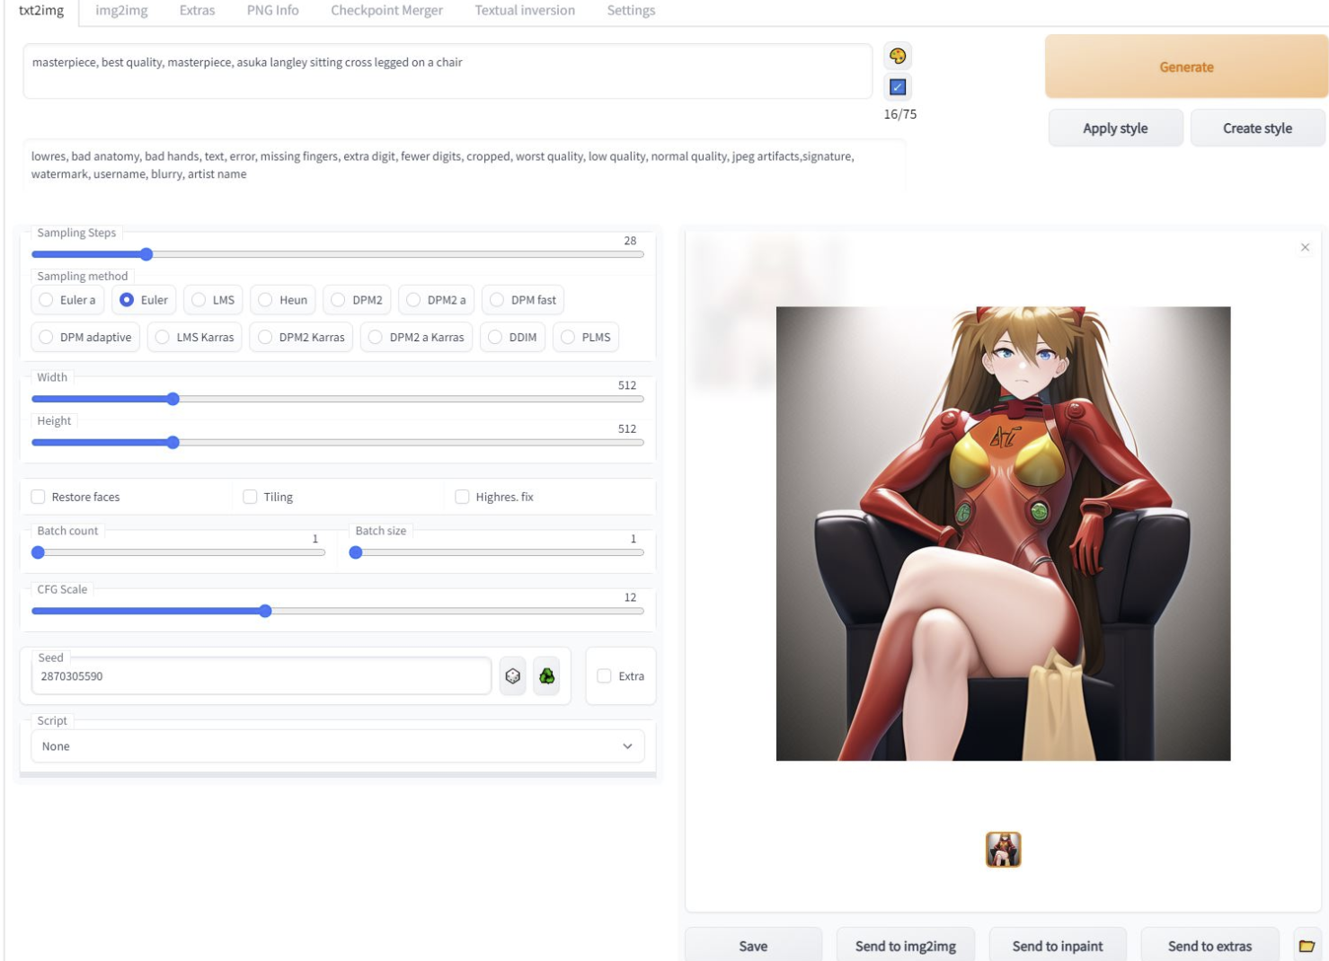Go to the Checkpoint Merger tab
The image size is (1329, 961).
(386, 11)
